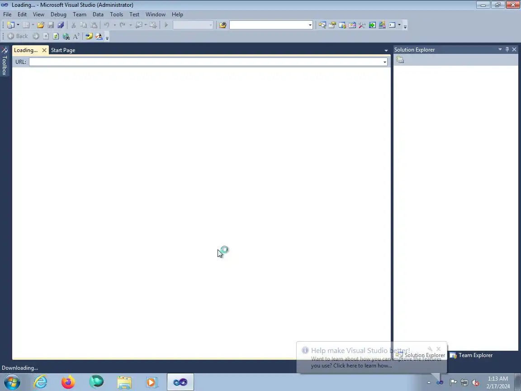
Task: Open the Toolbox wrench icon
Action: pyautogui.click(x=362, y=25)
